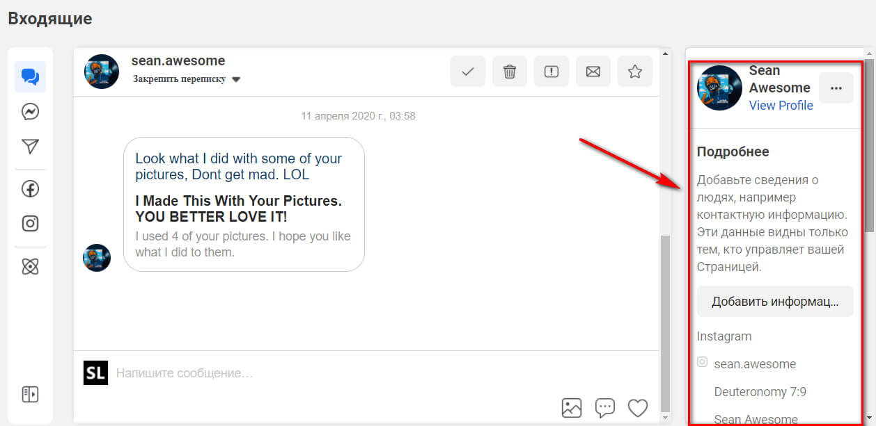This screenshot has height=426, width=876.
Task: Click the conversation scrollbar up arrow
Action: tap(665, 53)
